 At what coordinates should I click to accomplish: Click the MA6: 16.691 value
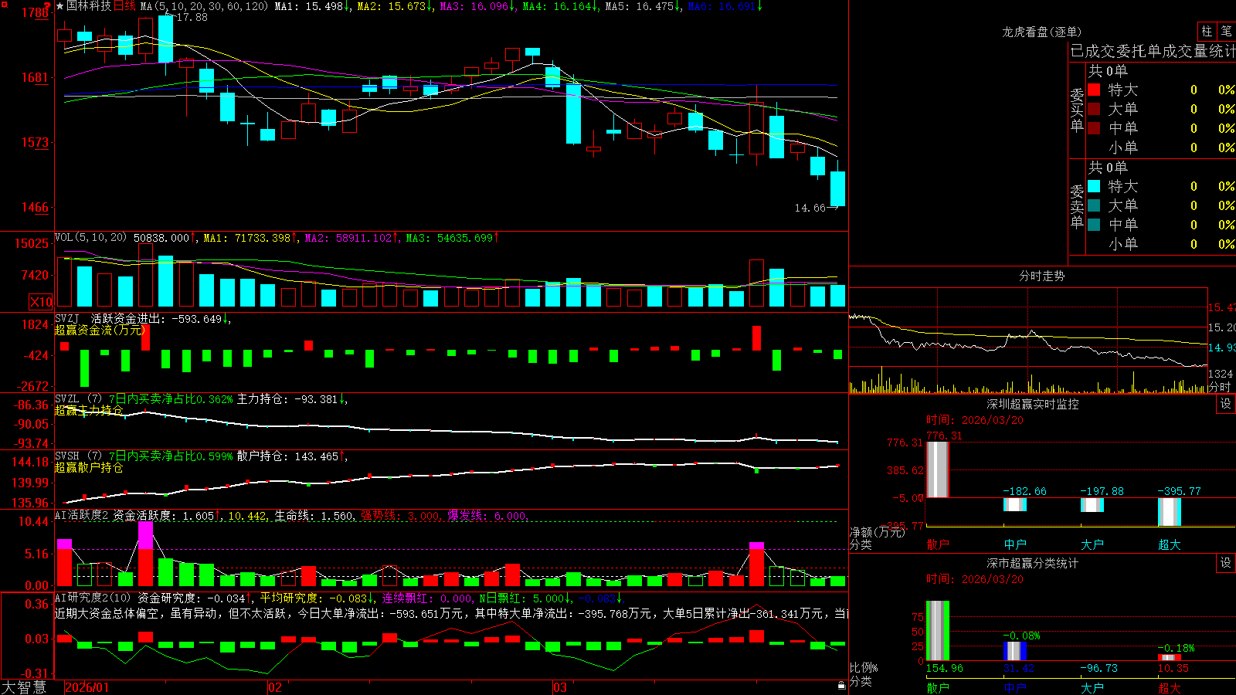(x=725, y=6)
